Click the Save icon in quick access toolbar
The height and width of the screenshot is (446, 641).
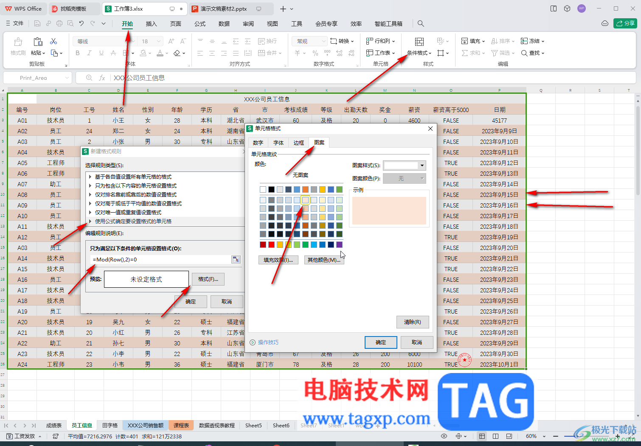pos(37,24)
